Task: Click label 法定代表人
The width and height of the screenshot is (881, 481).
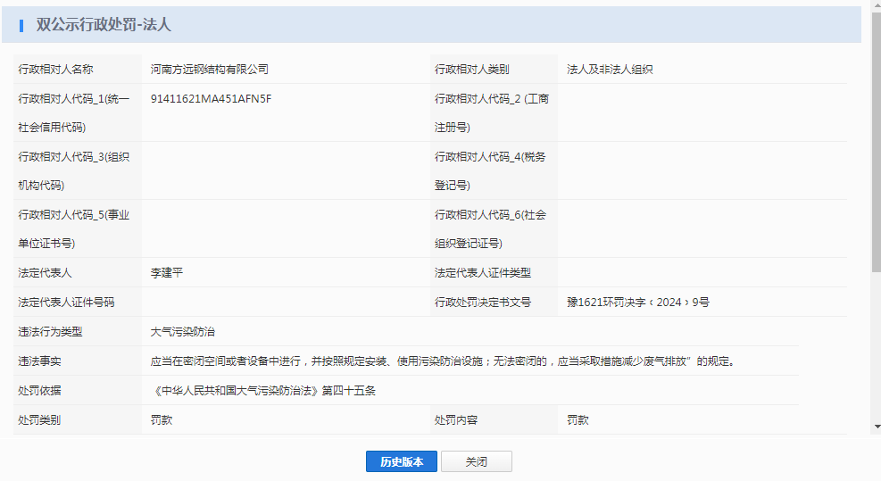Action: point(45,273)
